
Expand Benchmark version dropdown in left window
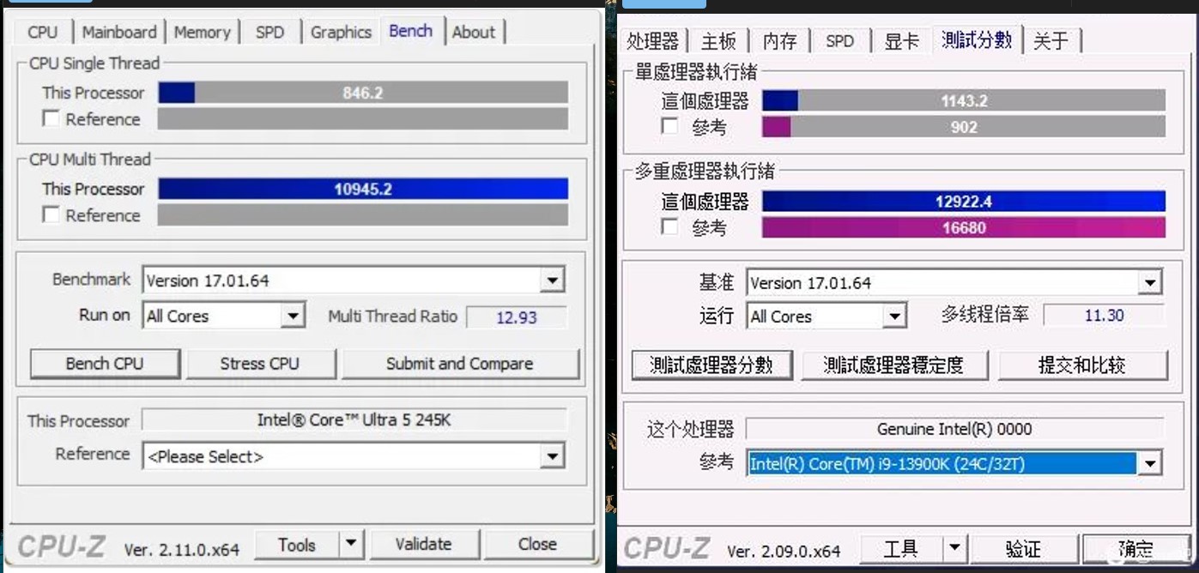[x=552, y=280]
